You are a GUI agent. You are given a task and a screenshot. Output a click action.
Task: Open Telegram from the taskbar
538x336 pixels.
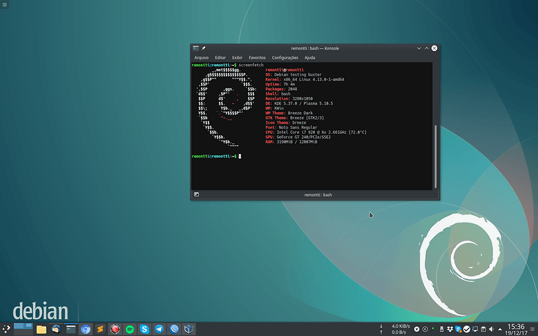click(159, 329)
